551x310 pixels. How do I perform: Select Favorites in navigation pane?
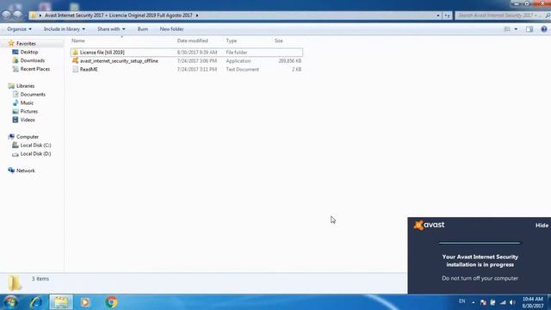pos(26,44)
